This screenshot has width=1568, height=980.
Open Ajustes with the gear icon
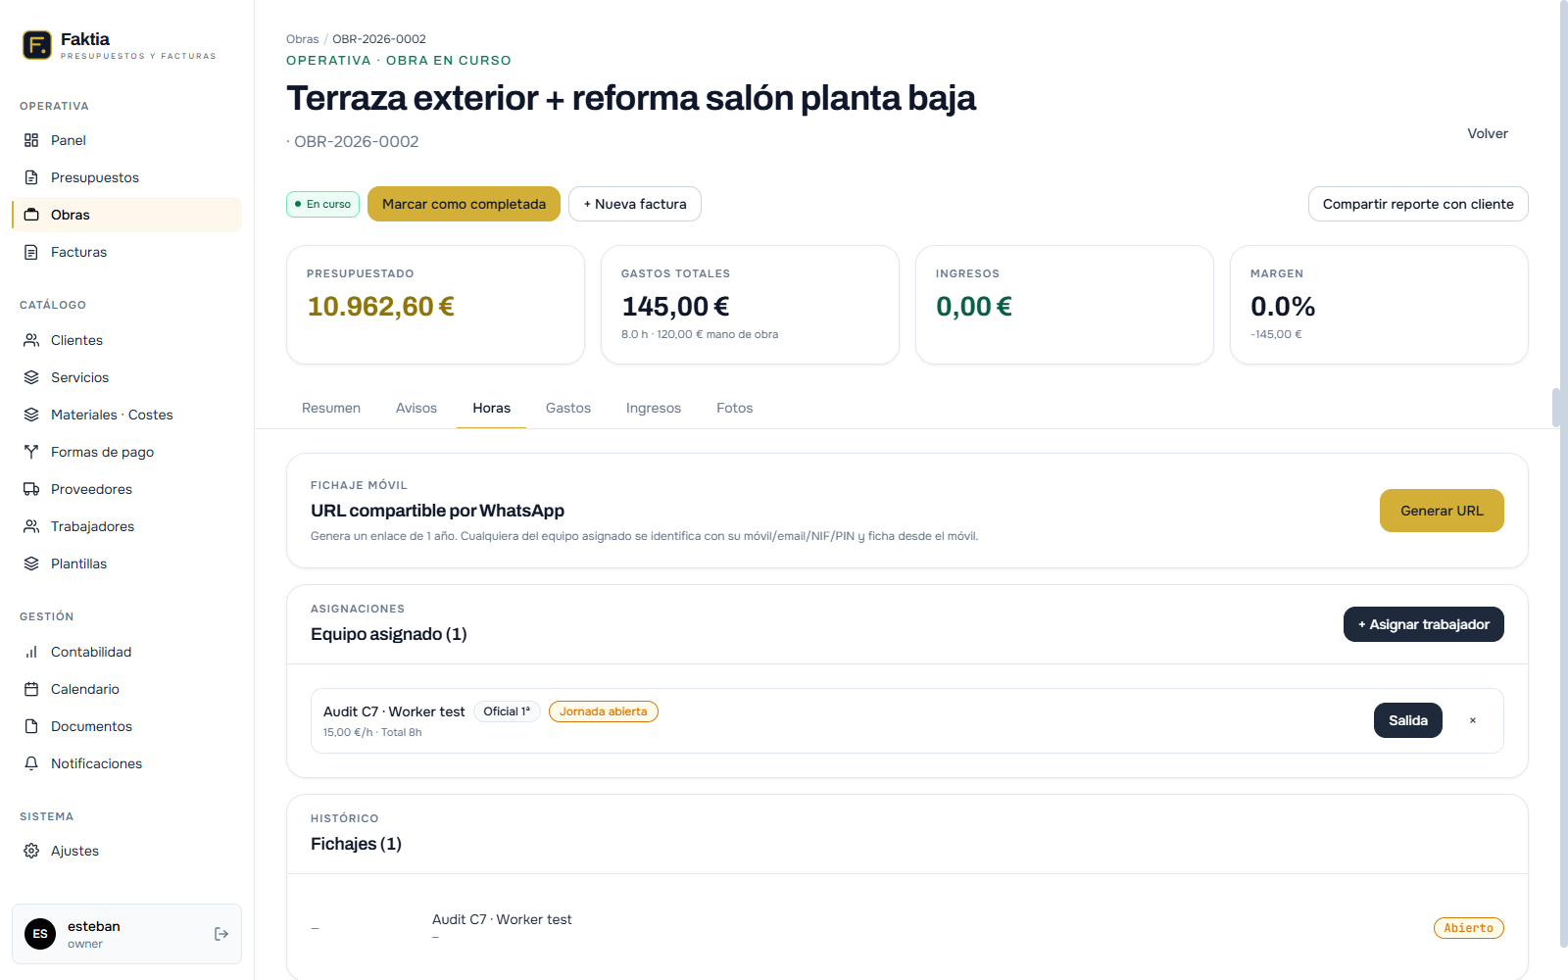coord(32,851)
